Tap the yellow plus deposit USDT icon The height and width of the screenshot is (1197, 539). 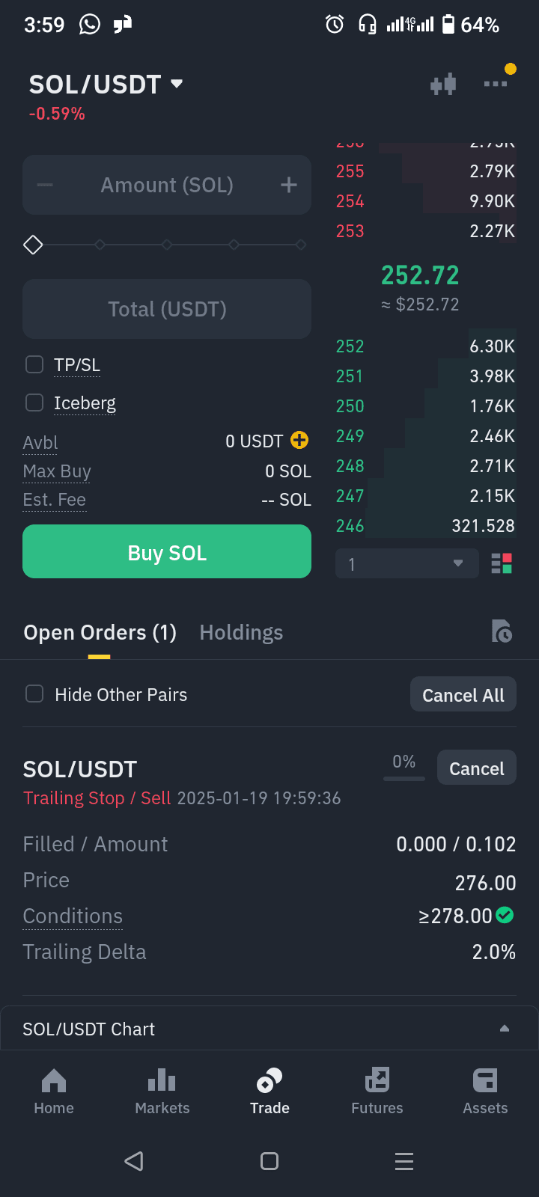tap(299, 440)
